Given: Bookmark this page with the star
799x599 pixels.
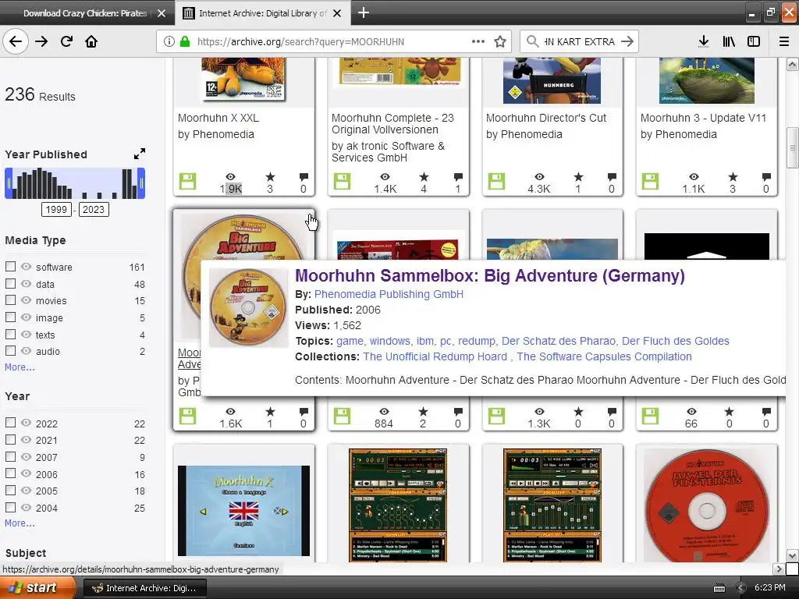Looking at the screenshot, I should pyautogui.click(x=500, y=42).
